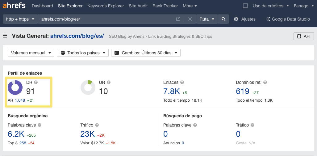Open URL in new tab icon

click(178, 19)
